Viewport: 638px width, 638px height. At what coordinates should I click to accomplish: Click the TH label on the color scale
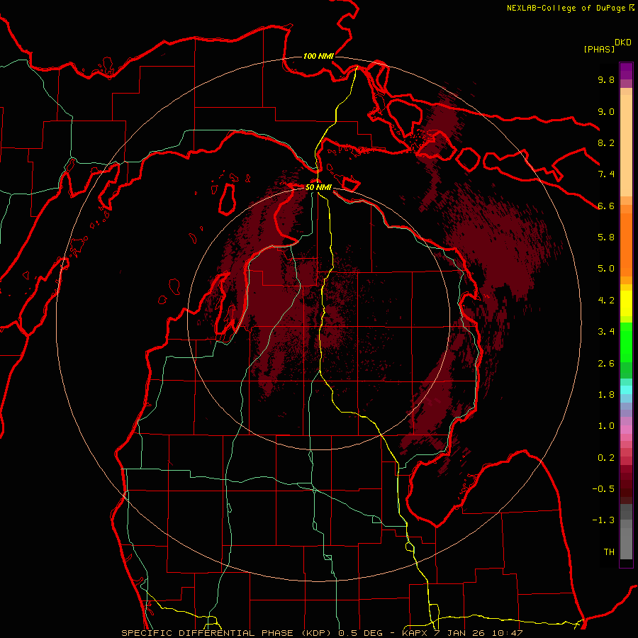pyautogui.click(x=609, y=552)
